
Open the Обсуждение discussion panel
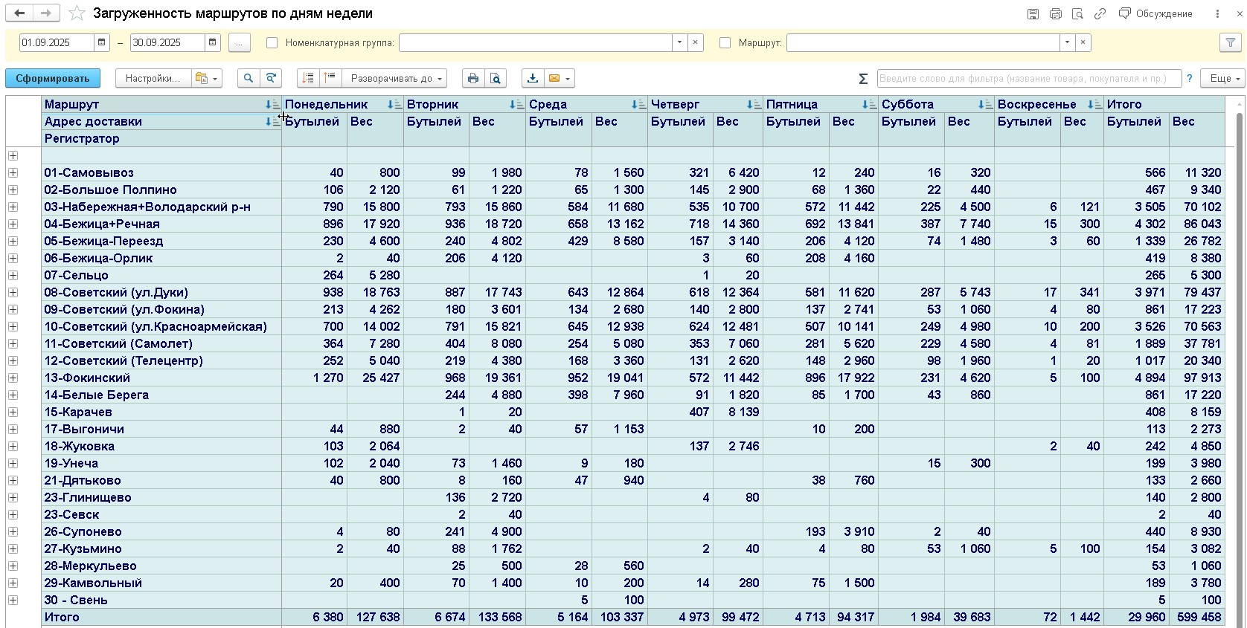point(1155,13)
